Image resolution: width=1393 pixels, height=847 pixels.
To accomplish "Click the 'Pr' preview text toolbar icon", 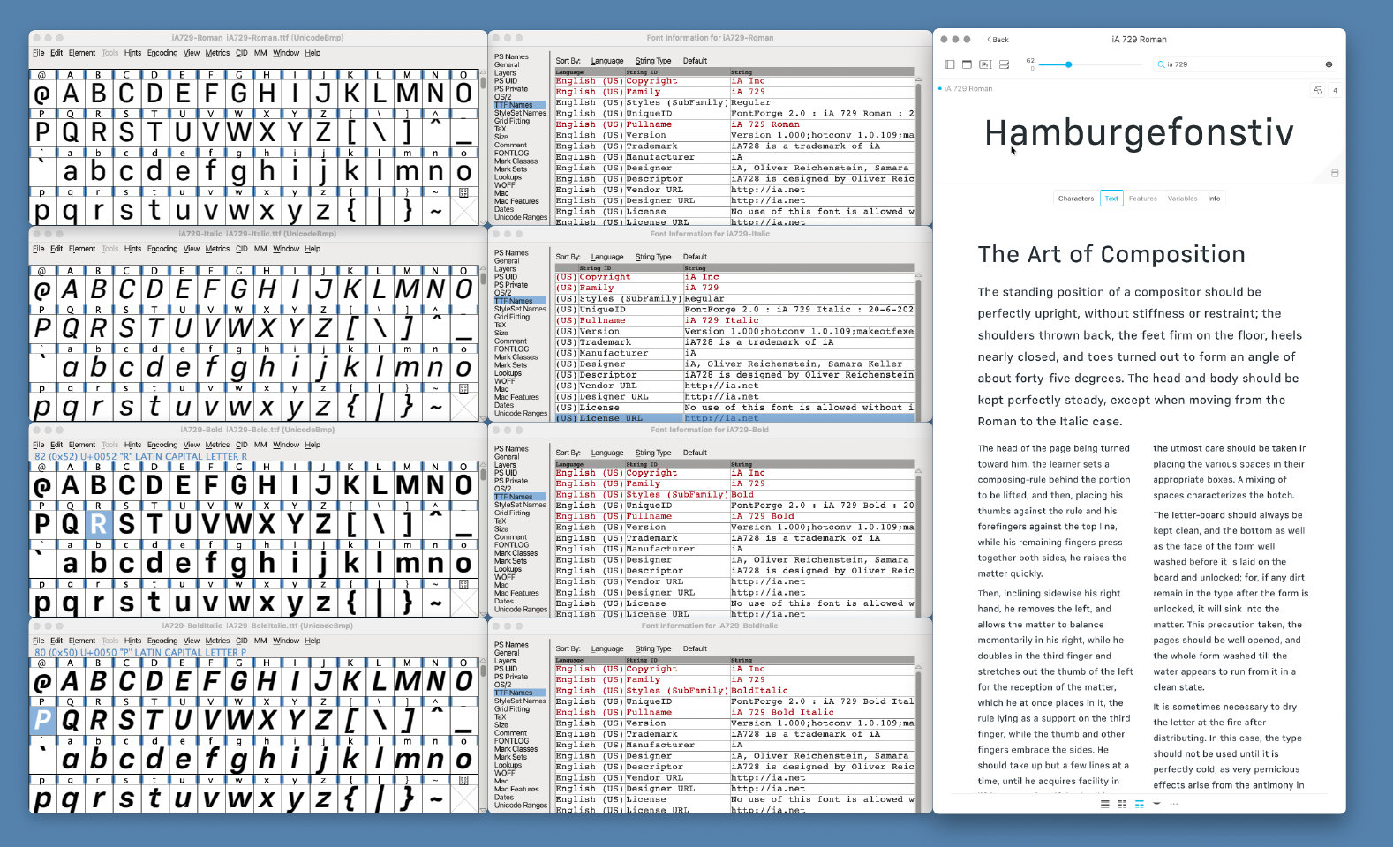I will point(985,64).
